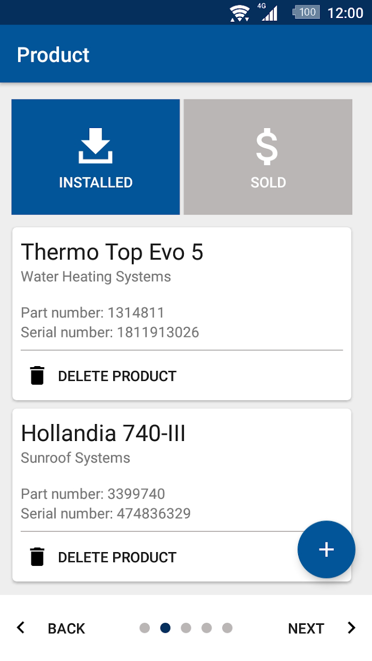This screenshot has width=372, height=661.
Task: Jump to the third page indicator dot
Action: pyautogui.click(x=186, y=628)
